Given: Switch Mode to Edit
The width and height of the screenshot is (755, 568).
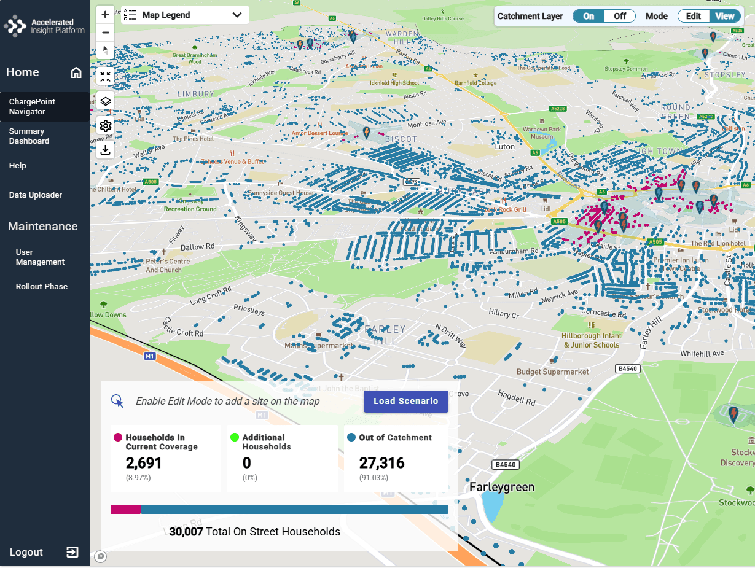Looking at the screenshot, I should click(694, 16).
